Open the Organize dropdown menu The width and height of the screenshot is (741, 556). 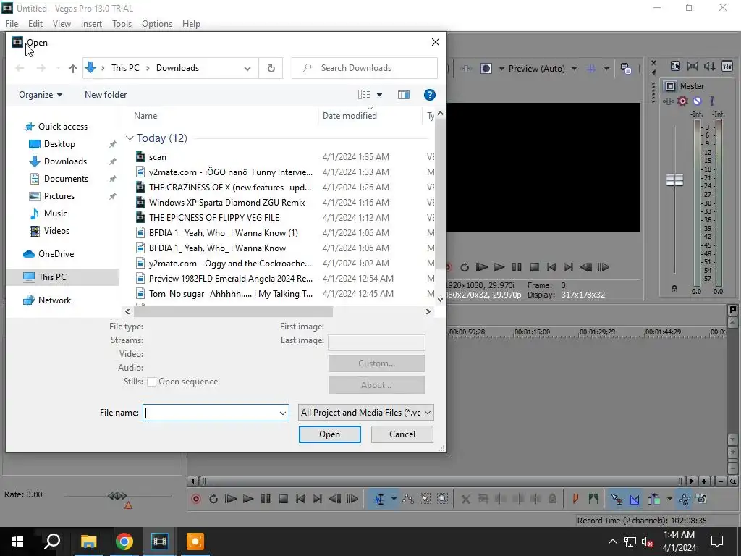(41, 95)
